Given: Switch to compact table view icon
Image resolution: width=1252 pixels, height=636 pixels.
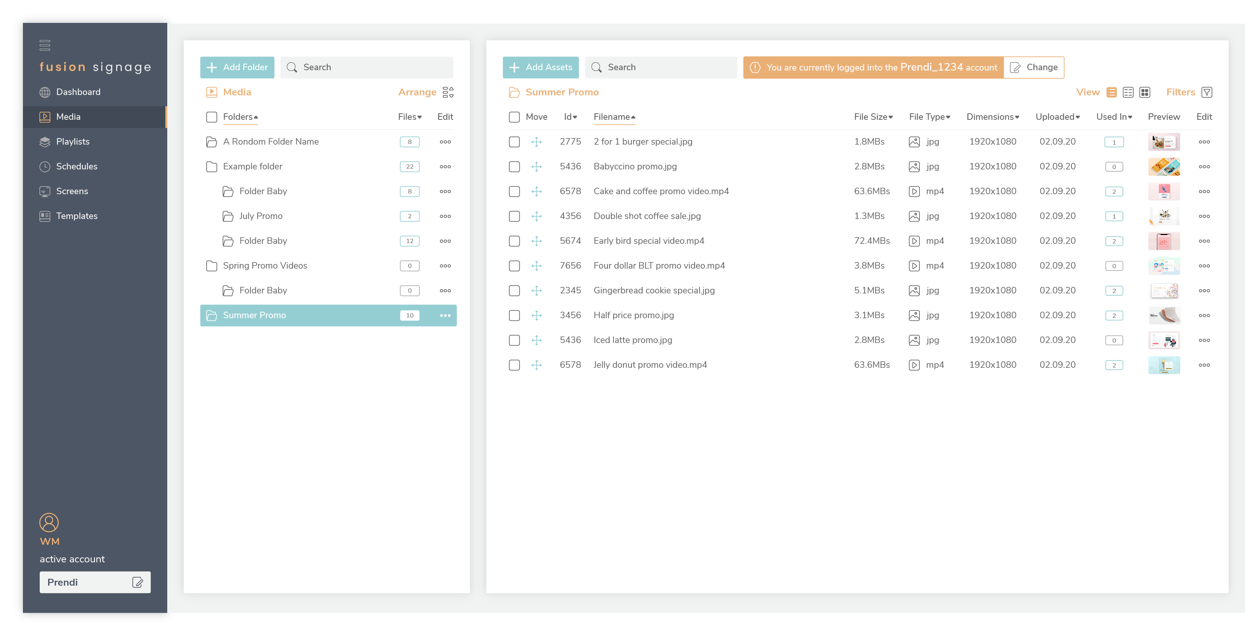Looking at the screenshot, I should click(x=1128, y=92).
